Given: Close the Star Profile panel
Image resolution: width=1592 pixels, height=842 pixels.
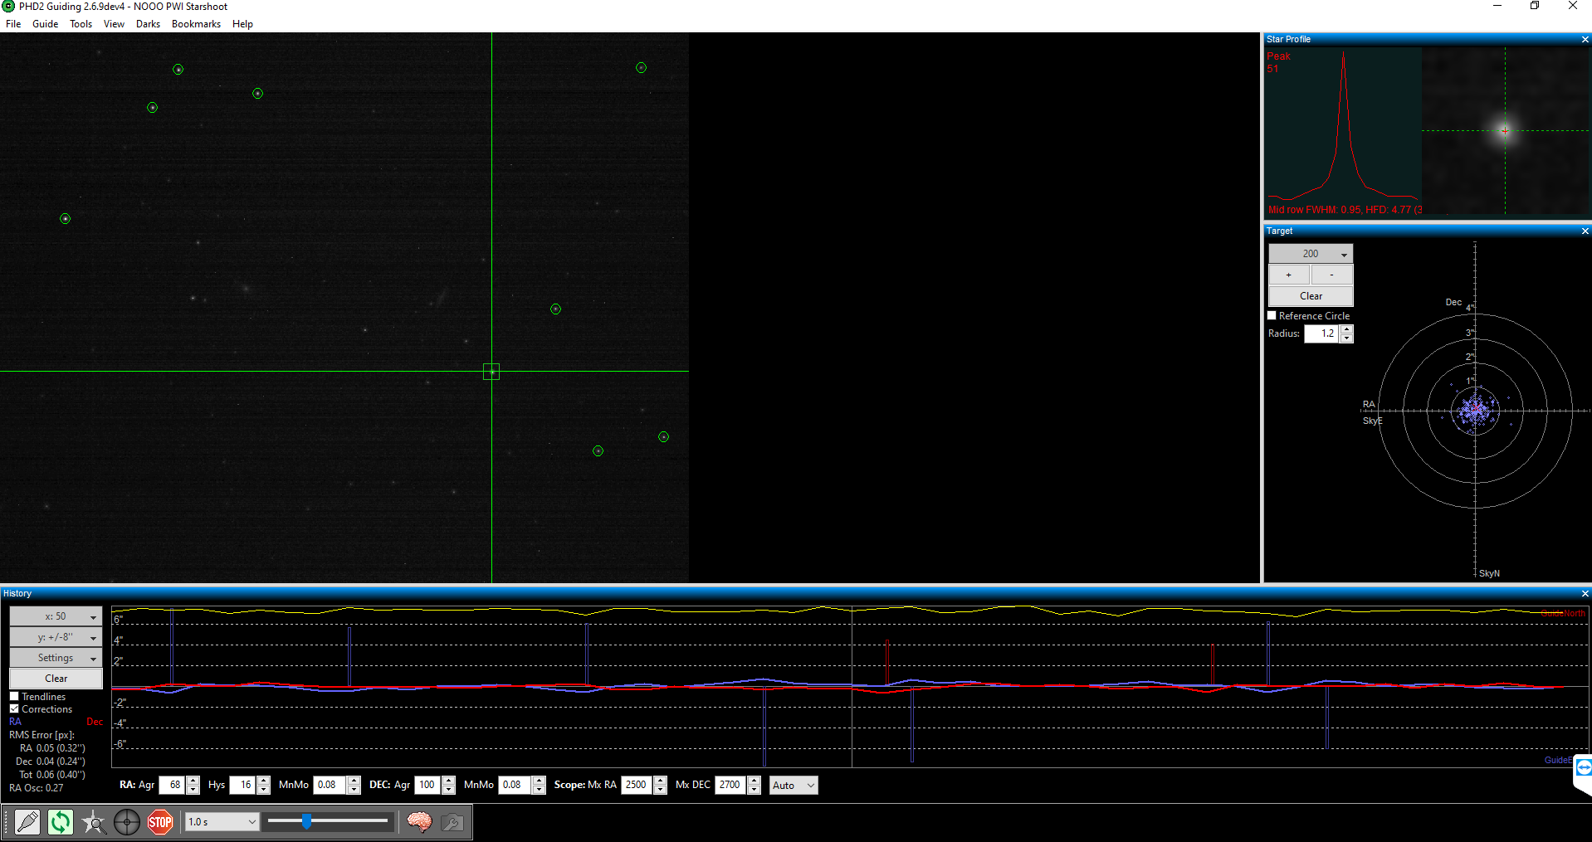Looking at the screenshot, I should click(1585, 40).
